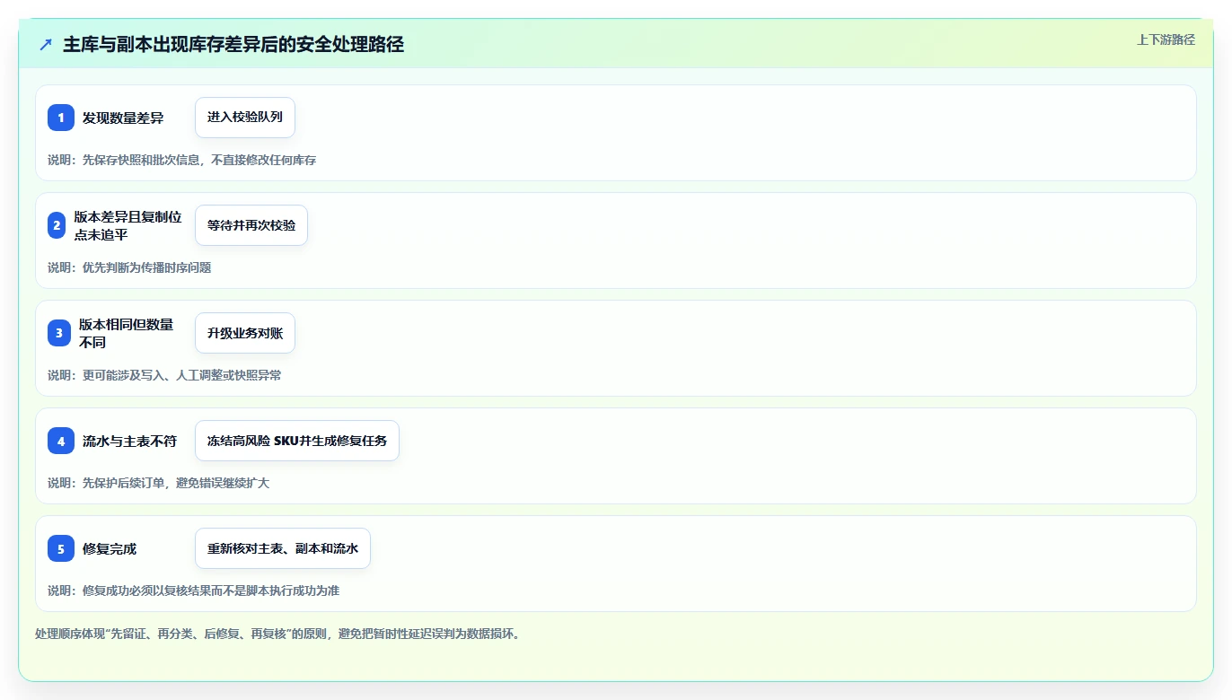This screenshot has height=700, width=1232.
Task: Select the title 主库与副本出现库存差异后的安全处理路径
Action: click(233, 44)
